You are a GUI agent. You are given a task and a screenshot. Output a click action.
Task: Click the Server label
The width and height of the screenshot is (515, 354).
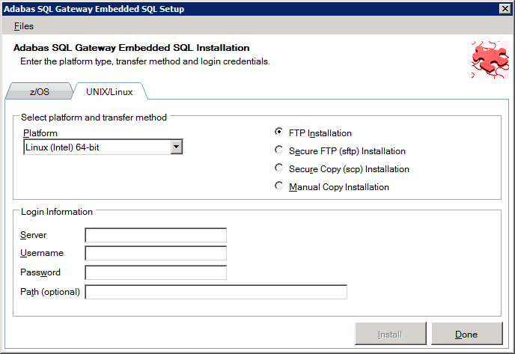coord(33,235)
